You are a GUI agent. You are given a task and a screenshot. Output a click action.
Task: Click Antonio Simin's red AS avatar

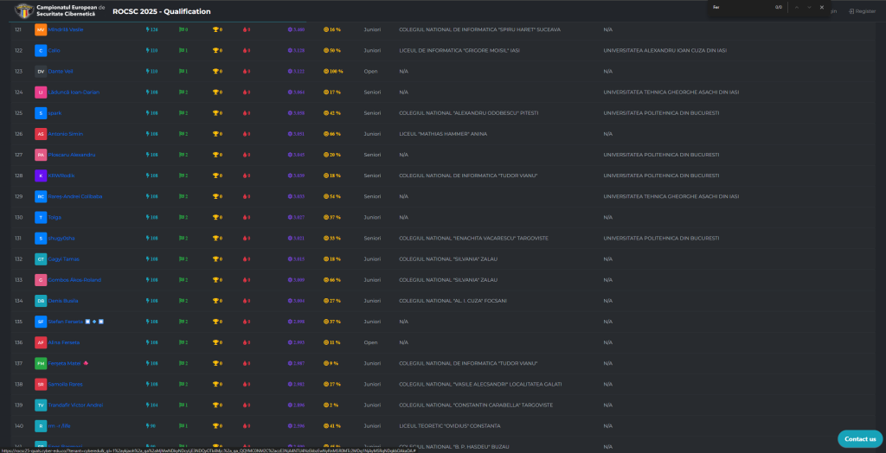coord(41,134)
